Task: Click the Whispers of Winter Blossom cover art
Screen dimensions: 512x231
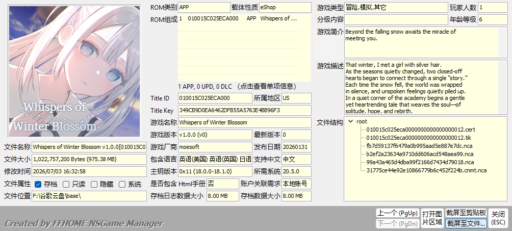Action: click(x=74, y=71)
